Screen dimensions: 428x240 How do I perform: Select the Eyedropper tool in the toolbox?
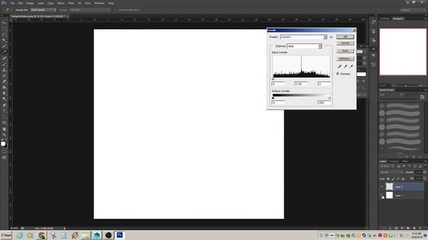coord(4,52)
